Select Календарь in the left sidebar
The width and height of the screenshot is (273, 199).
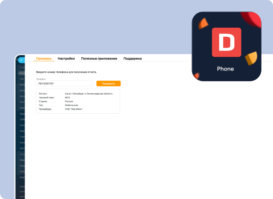coord(22,85)
